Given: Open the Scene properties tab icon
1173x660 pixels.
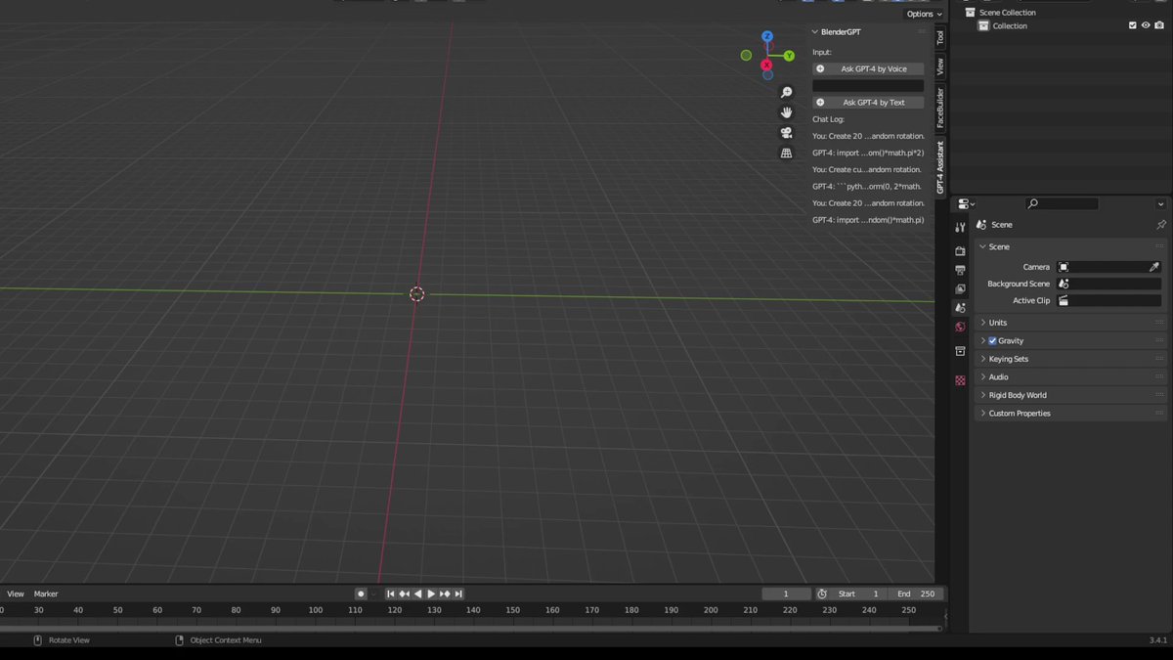Looking at the screenshot, I should tap(960, 308).
